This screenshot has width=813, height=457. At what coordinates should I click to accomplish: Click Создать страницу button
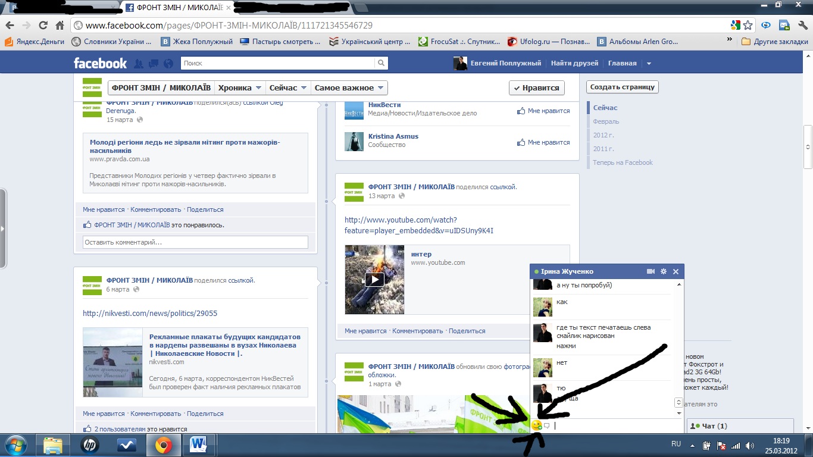point(623,87)
